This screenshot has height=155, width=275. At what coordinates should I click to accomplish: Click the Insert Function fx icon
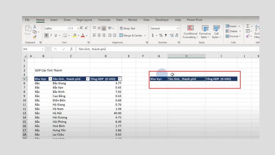[71, 49]
